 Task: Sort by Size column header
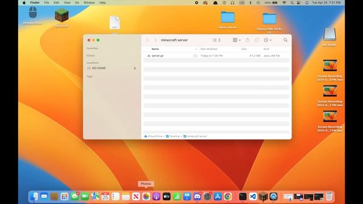tap(244, 49)
